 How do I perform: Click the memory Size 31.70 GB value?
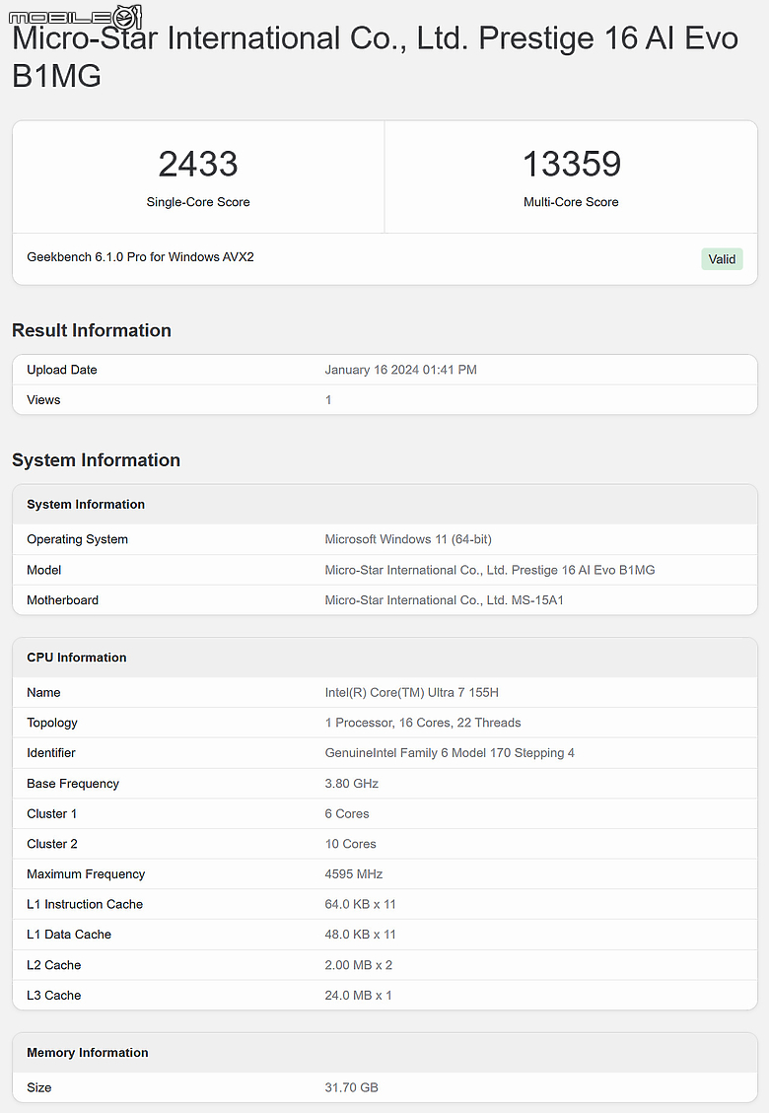pos(351,1088)
